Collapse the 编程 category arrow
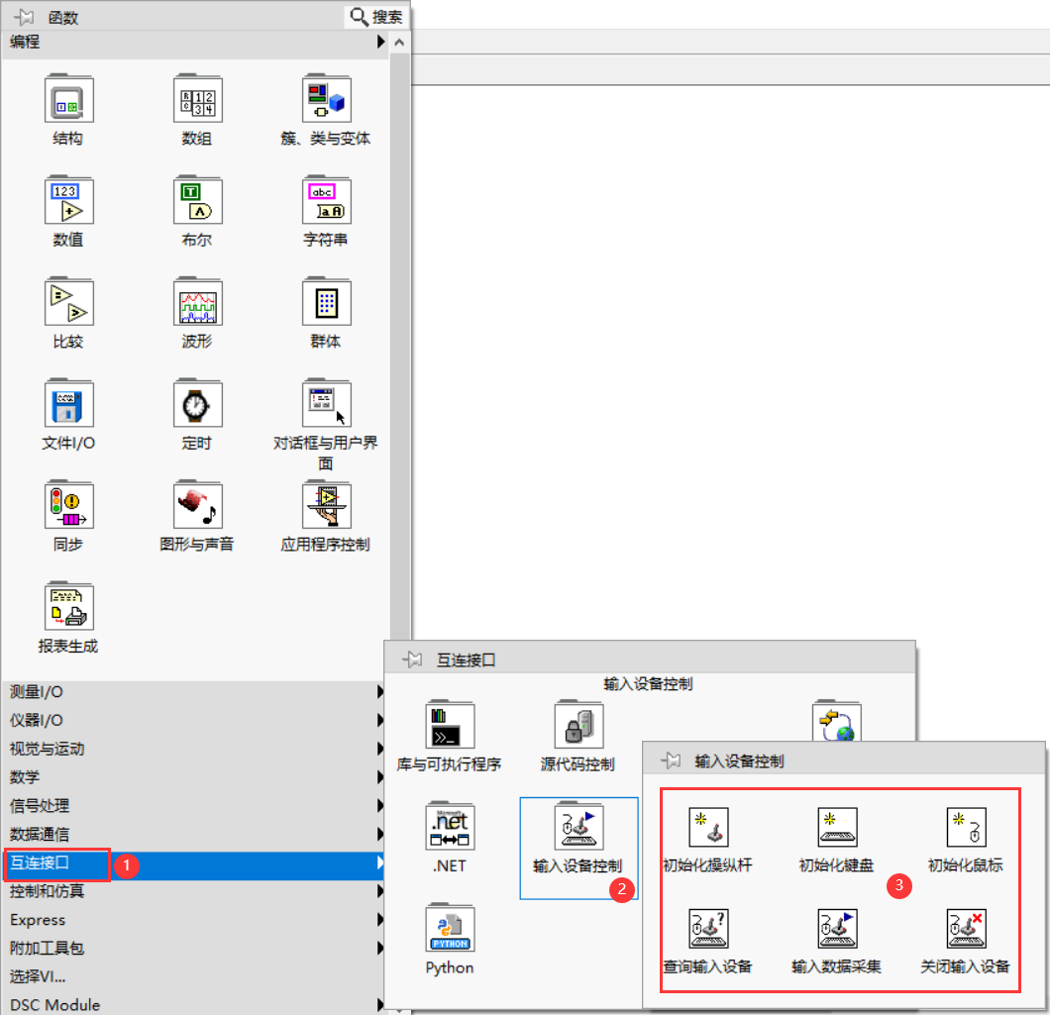1050x1015 pixels. click(380, 42)
